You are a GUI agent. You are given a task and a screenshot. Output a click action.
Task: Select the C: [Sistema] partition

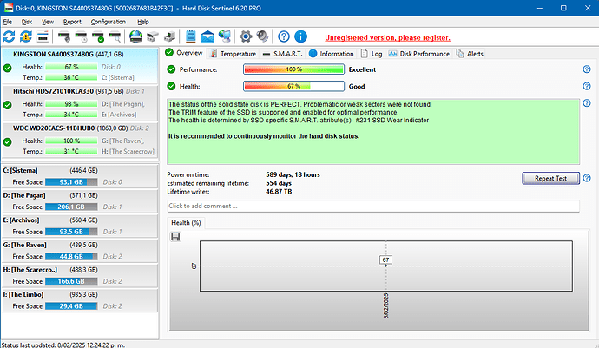click(80, 176)
